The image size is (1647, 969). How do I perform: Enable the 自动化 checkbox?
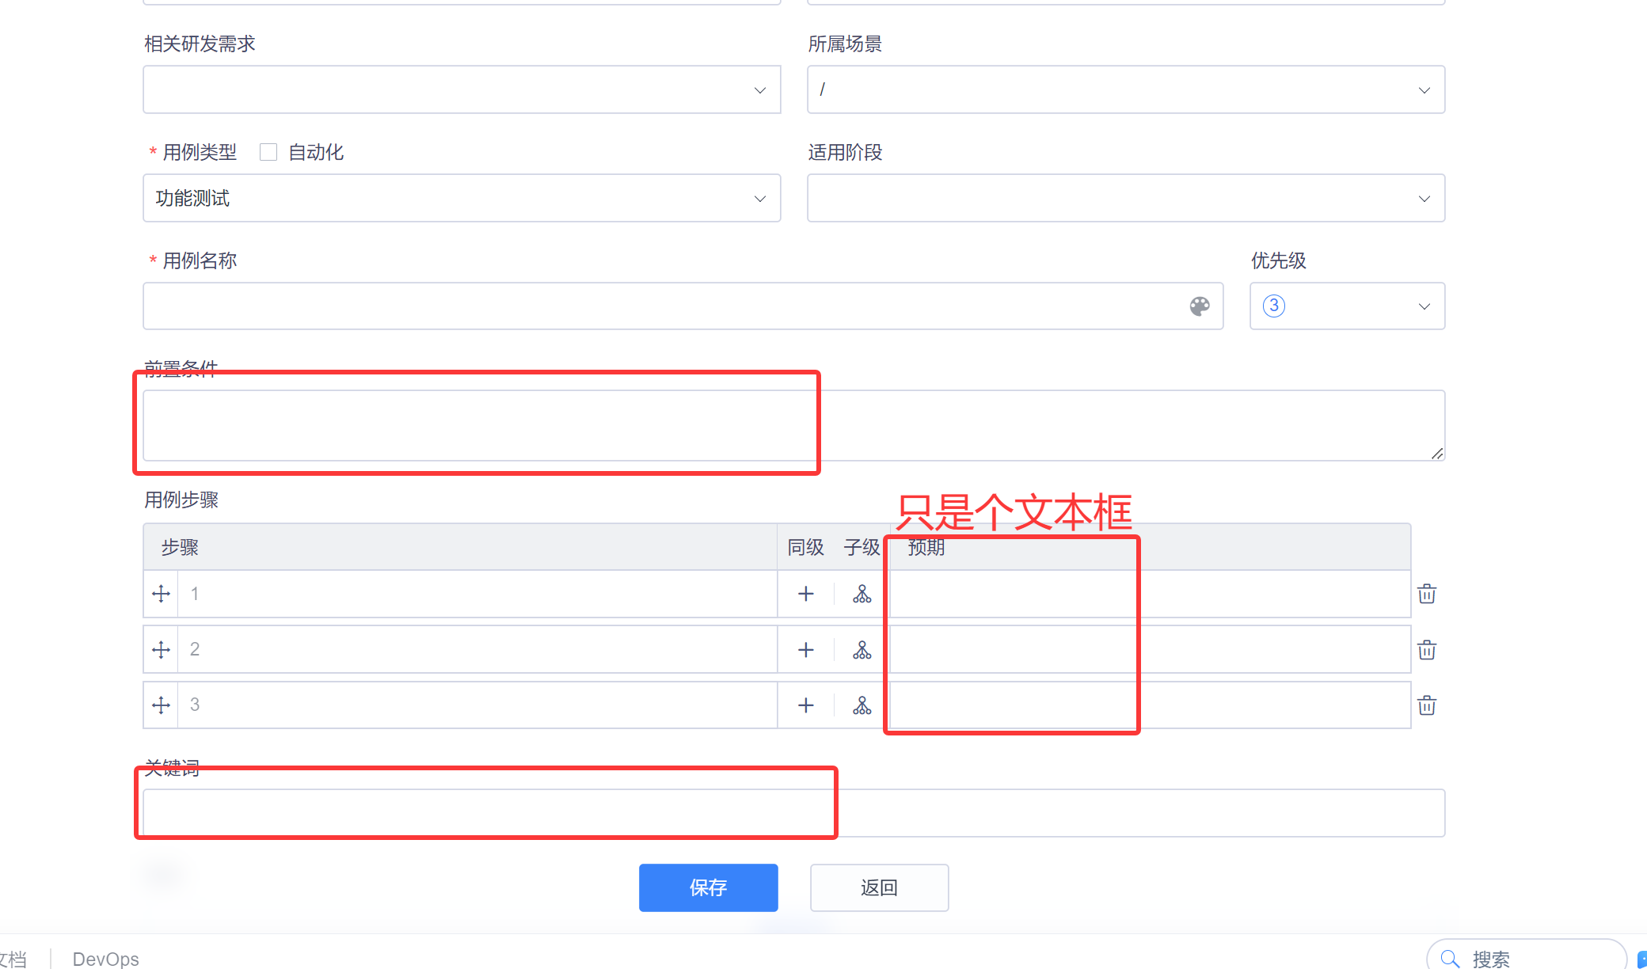pyautogui.click(x=268, y=152)
